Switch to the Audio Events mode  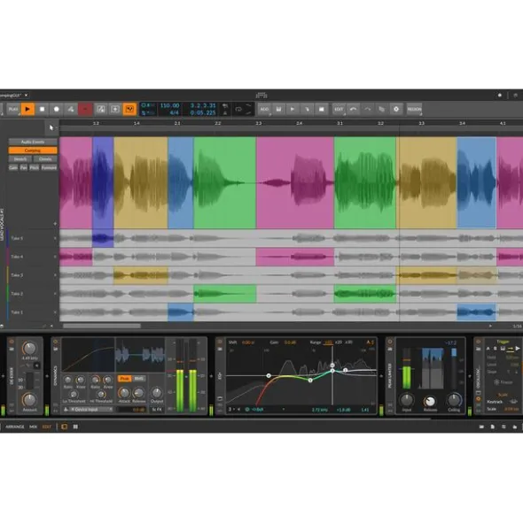[33, 142]
